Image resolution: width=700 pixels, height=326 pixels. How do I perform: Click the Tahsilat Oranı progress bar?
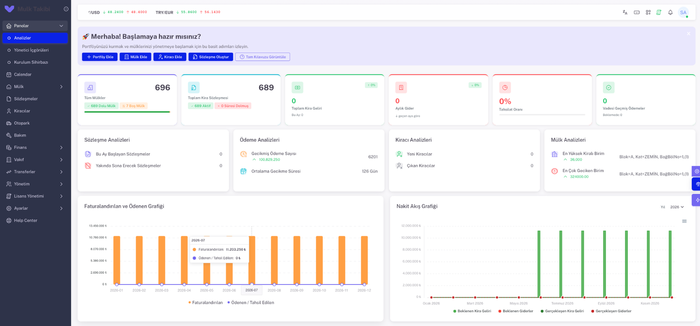tap(542, 115)
